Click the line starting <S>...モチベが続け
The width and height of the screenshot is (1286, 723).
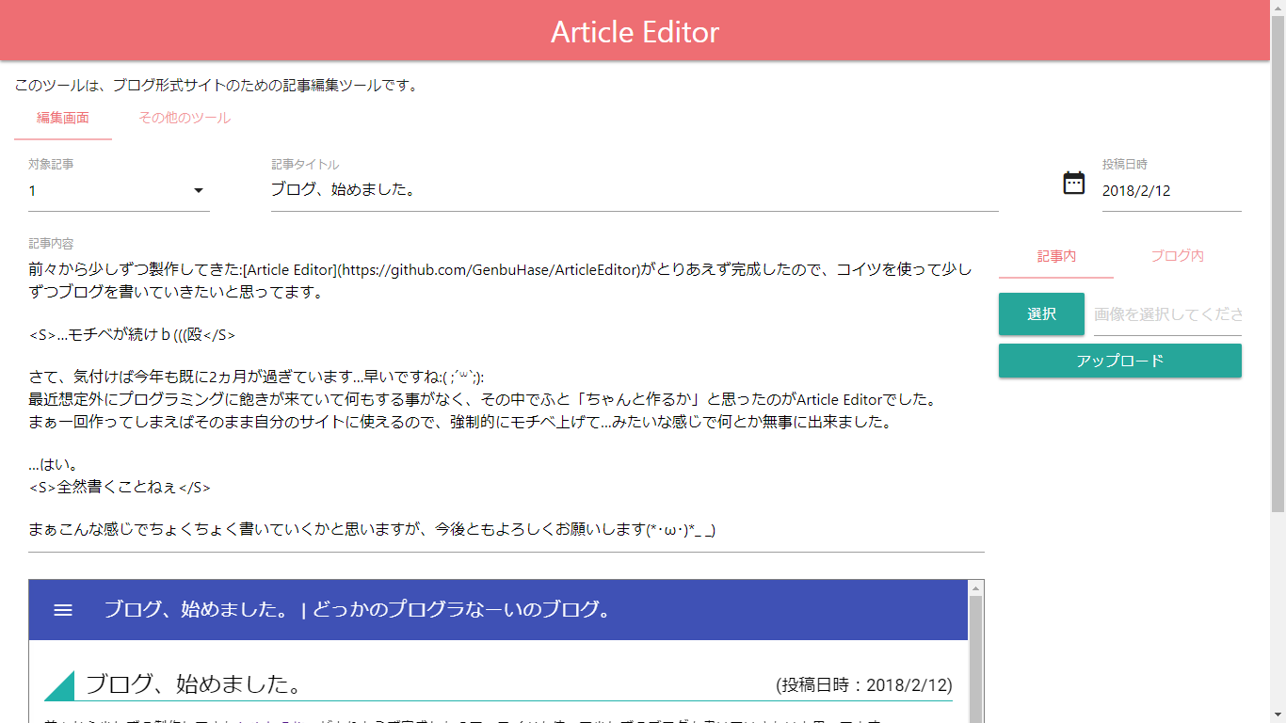(x=133, y=335)
